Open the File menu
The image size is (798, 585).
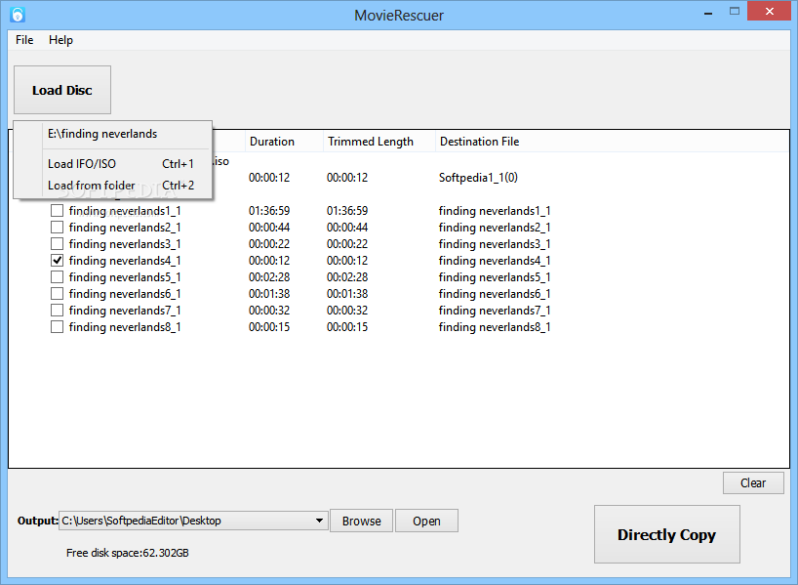[x=24, y=40]
